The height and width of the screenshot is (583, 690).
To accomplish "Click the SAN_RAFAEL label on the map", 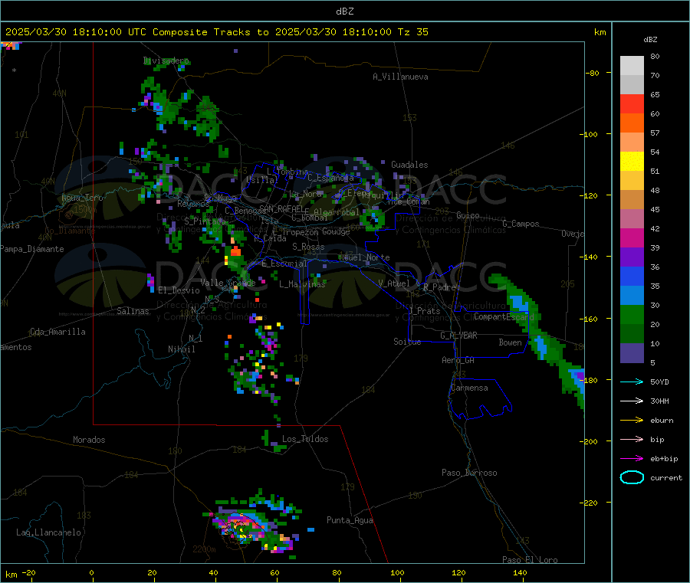I will coord(281,208).
